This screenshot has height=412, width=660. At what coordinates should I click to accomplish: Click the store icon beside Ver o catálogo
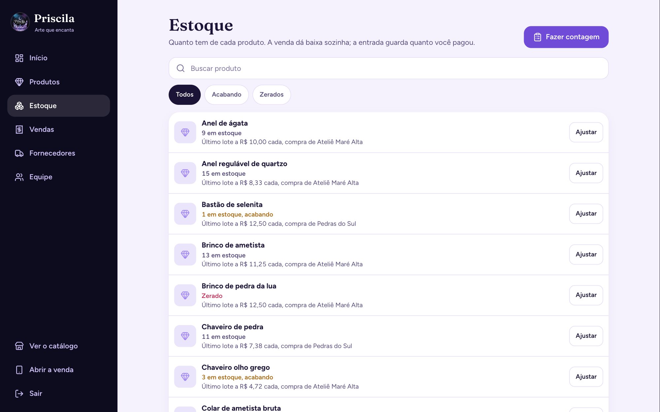[19, 346]
